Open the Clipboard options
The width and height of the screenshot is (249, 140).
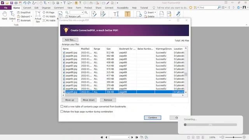click(25, 16)
